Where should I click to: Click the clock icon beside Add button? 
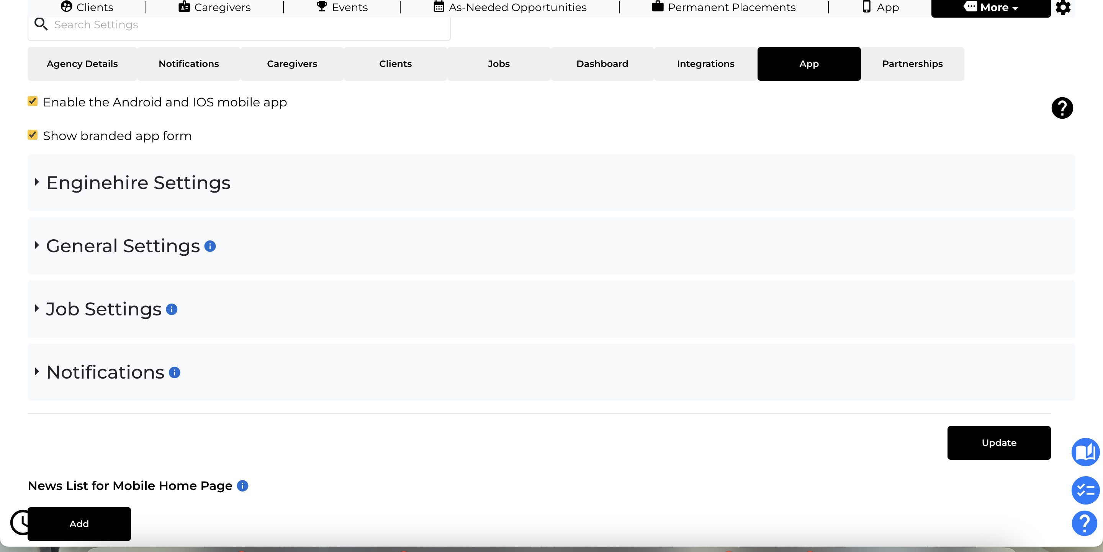(20, 522)
